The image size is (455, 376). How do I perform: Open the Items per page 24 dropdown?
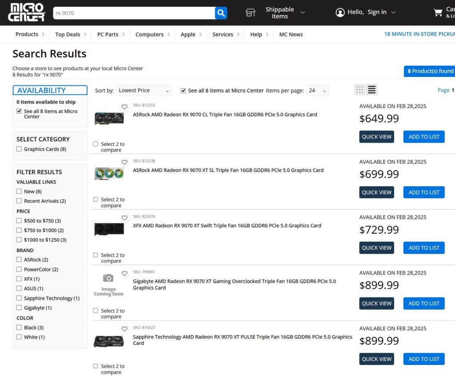(317, 91)
